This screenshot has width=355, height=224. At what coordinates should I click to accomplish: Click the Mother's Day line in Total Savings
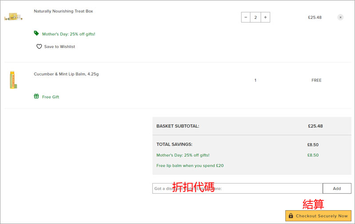[183, 155]
